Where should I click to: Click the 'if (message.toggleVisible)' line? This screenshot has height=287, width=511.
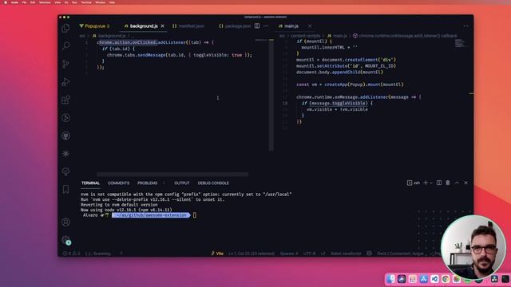coord(337,103)
